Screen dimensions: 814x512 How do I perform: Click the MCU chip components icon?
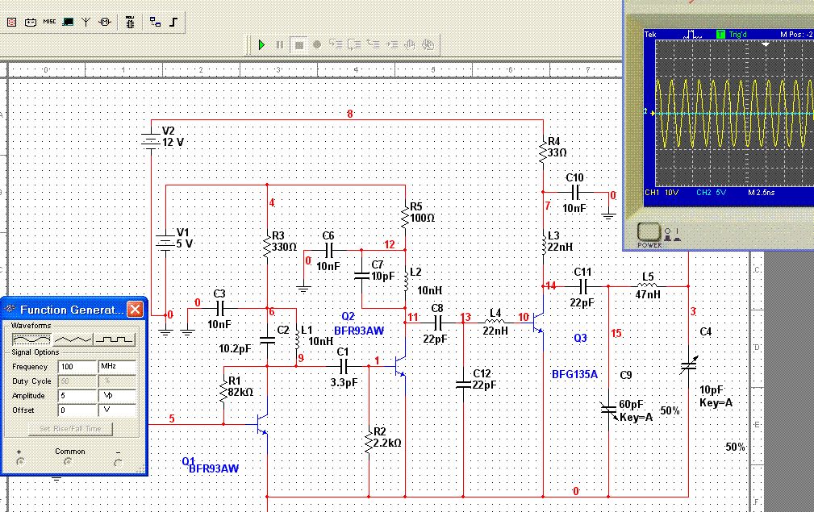[x=130, y=22]
